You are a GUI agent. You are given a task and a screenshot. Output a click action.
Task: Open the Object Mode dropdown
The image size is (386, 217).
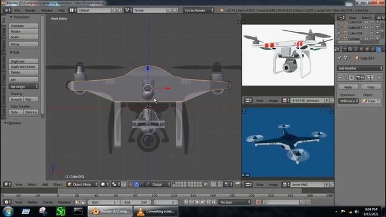(x=83, y=184)
